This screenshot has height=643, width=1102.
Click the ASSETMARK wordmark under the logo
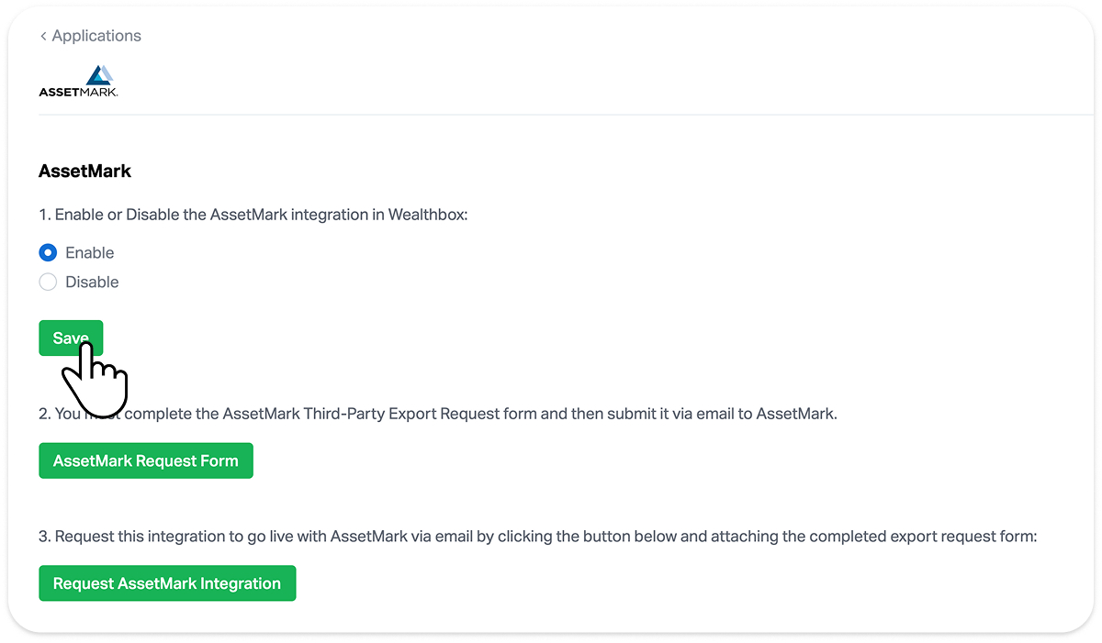point(77,90)
